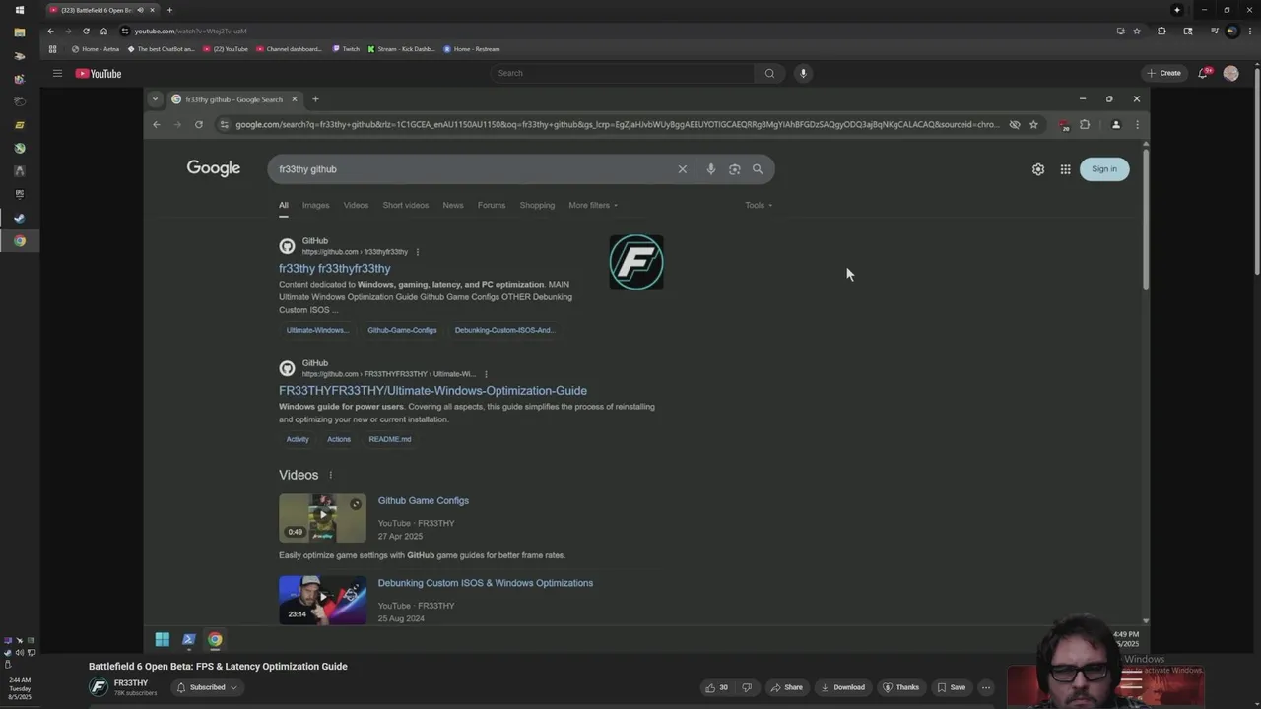This screenshot has width=1261, height=709.
Task: Click the YouTube search magnifier button
Action: click(x=769, y=73)
